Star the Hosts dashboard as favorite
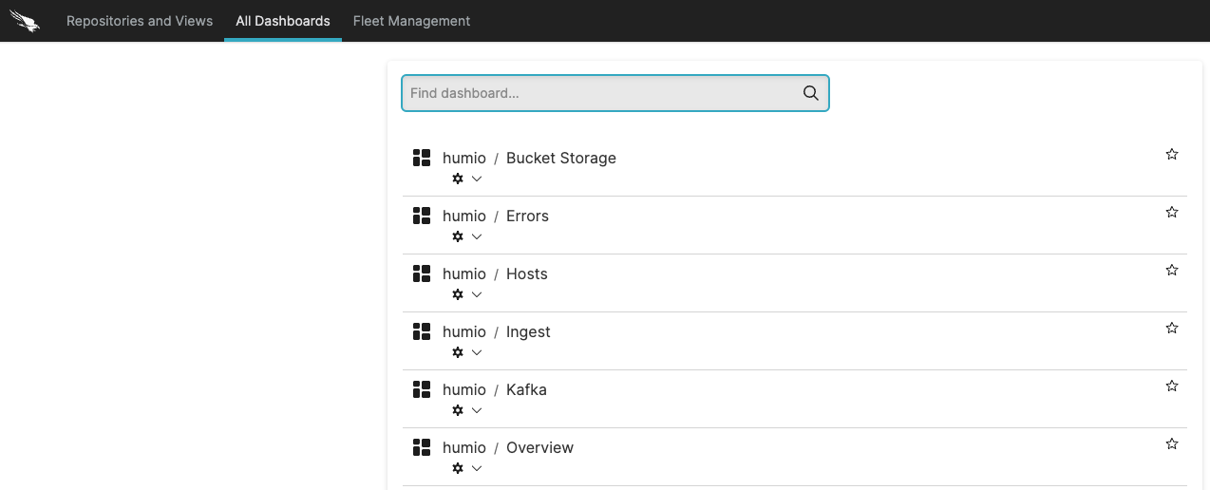The image size is (1210, 490). click(x=1172, y=270)
